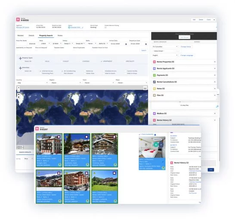Image resolution: width=235 pixels, height=219 pixels.
Task: Select the first chalet result's checkbox
Action: (59, 137)
